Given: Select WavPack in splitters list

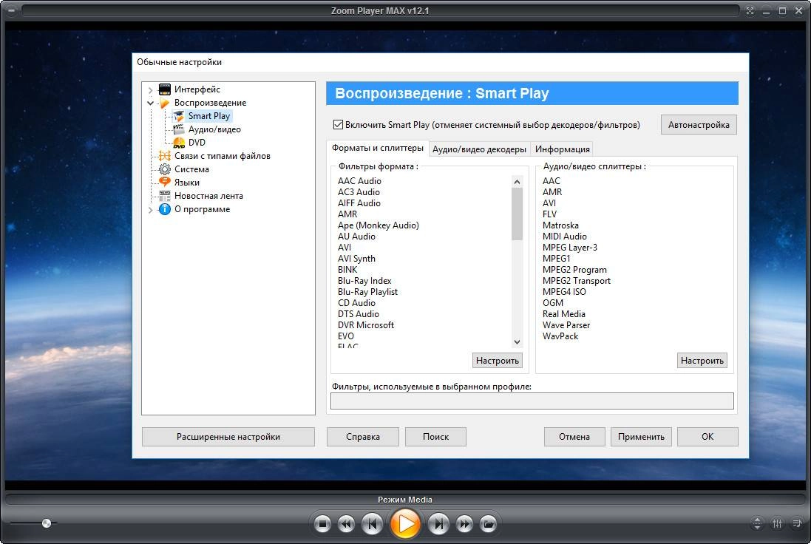Looking at the screenshot, I should pyautogui.click(x=560, y=336).
